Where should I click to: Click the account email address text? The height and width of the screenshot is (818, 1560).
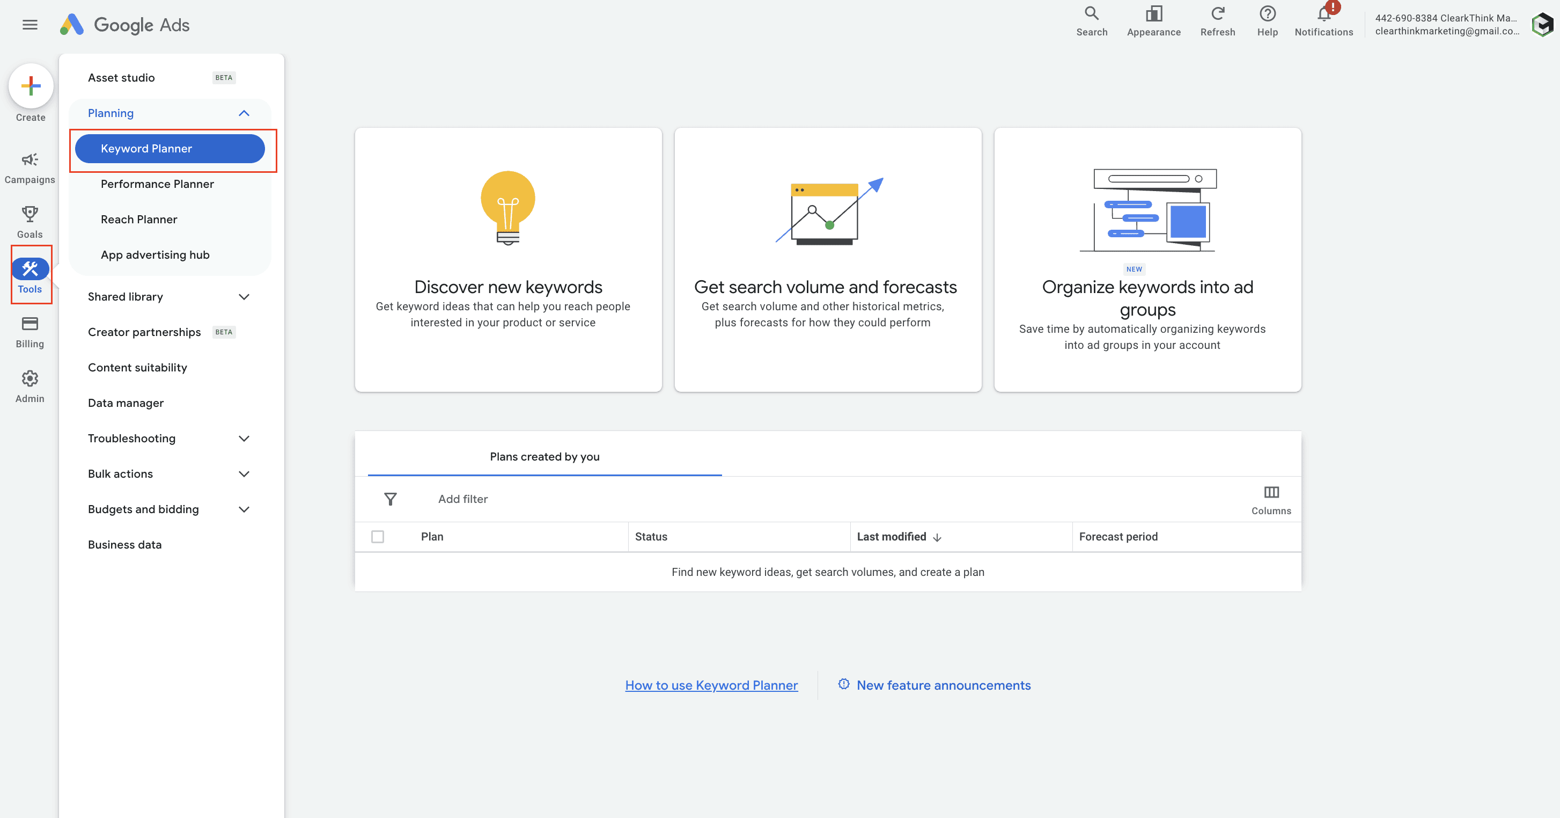tap(1446, 32)
